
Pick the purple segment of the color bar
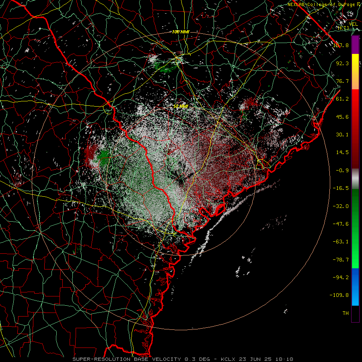pyautogui.click(x=355, y=45)
